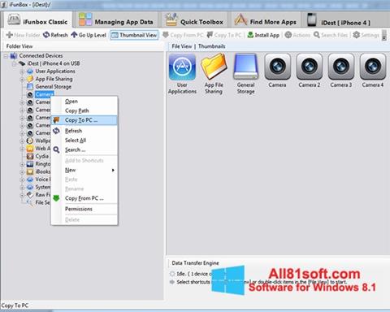390x312 pixels.
Task: Expand the Voice tree node
Action: [22, 180]
